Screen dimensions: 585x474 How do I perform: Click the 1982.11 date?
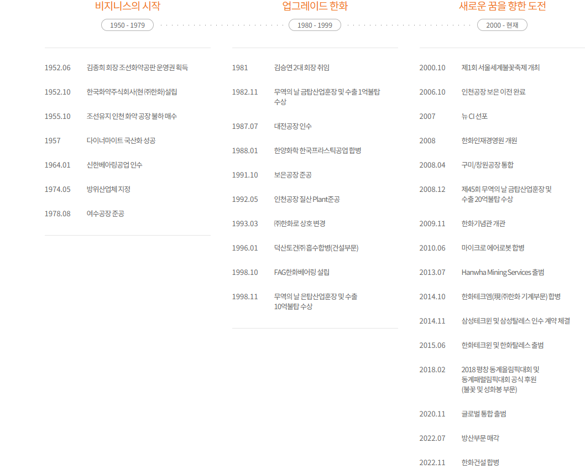point(245,92)
